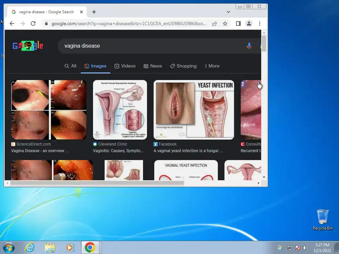Select the Images tab
Viewport: 339px width, 254px height.
pos(95,66)
